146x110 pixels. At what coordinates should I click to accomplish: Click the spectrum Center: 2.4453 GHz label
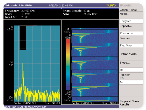25,103
